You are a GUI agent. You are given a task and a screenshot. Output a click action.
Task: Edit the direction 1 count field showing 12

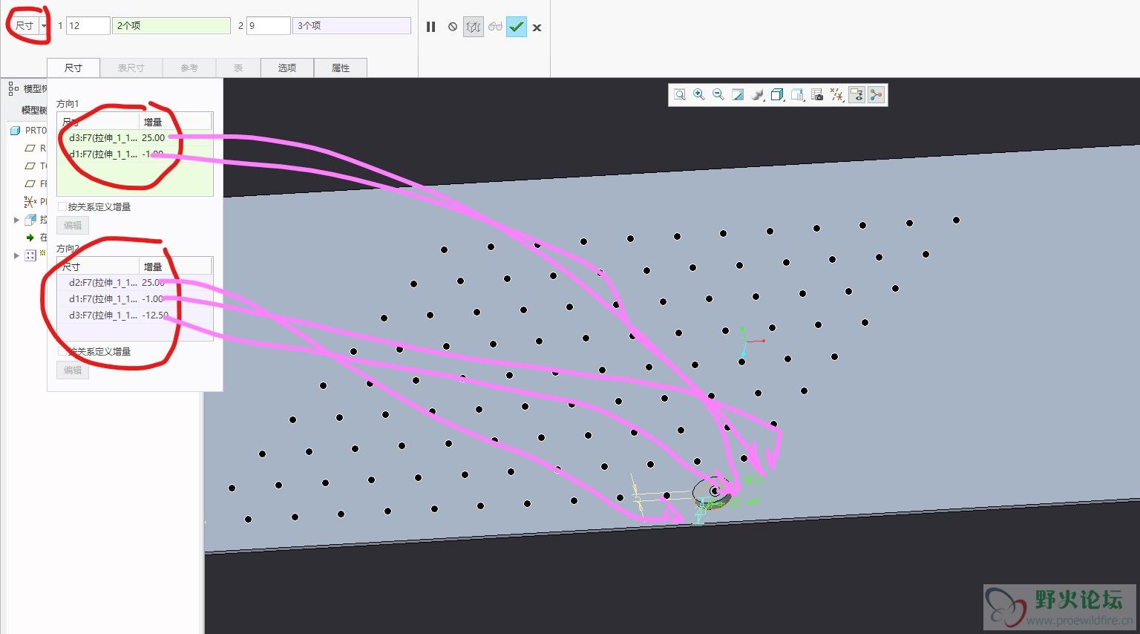coord(88,25)
